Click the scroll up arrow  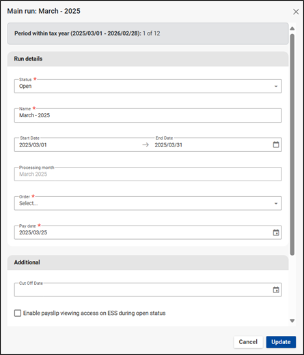[292, 29]
